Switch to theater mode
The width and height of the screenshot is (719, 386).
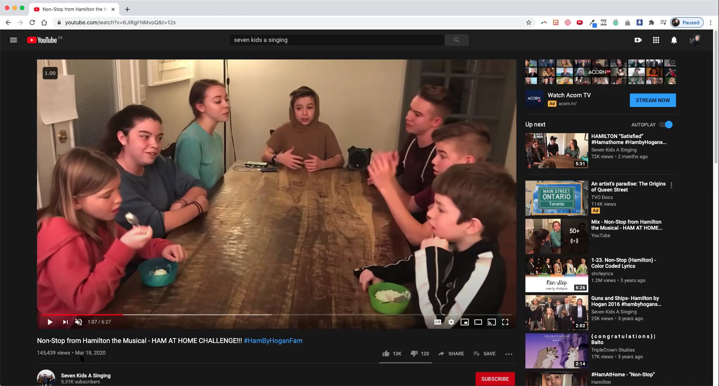pos(478,322)
